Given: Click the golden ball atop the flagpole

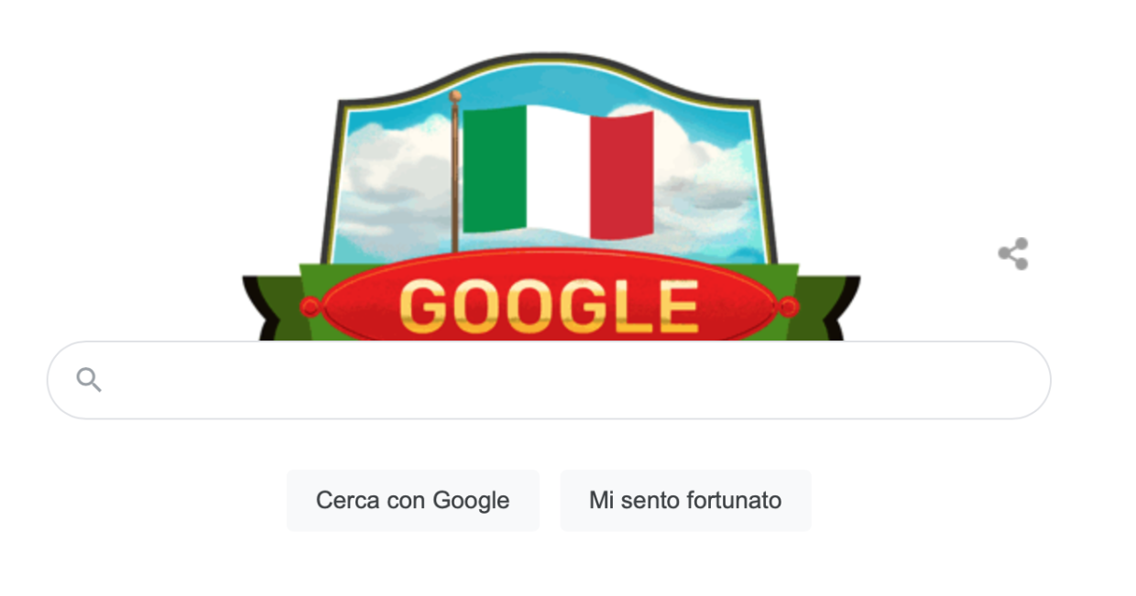Looking at the screenshot, I should 454,95.
